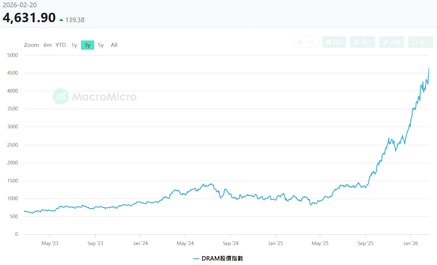Screen dimensions: 437x265
Task: Select the 6m zoom range
Action: [47, 45]
